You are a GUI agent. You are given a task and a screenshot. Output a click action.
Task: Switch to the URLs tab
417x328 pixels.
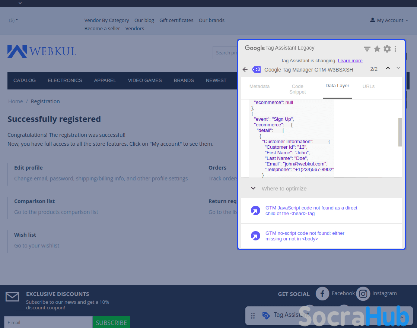368,86
